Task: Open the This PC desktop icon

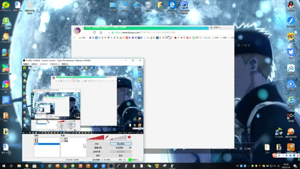Action: [x=125, y=7]
